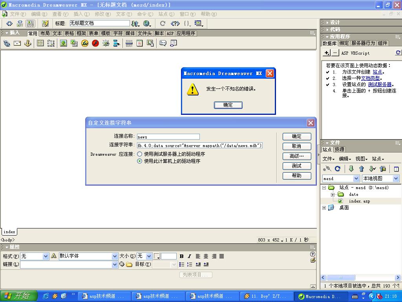
Task: Insert a comment icon
Action: 163,43
